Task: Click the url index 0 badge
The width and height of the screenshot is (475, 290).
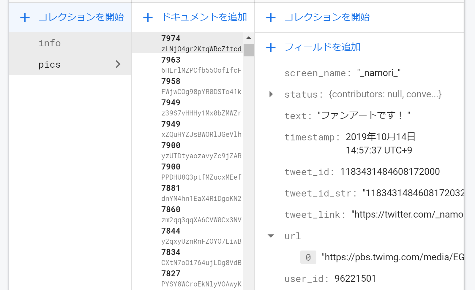Action: [308, 257]
